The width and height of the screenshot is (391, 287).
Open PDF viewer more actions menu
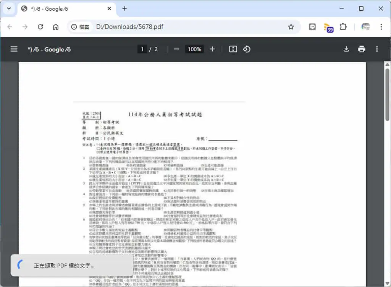tap(377, 49)
